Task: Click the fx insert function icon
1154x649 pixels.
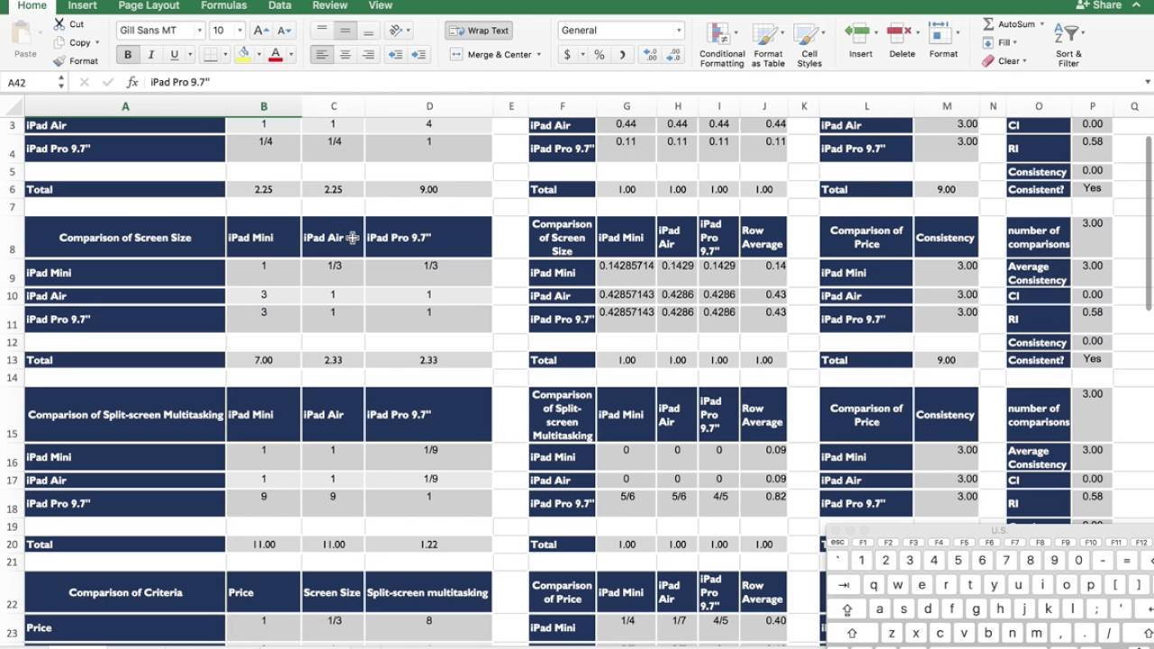Action: pos(132,82)
